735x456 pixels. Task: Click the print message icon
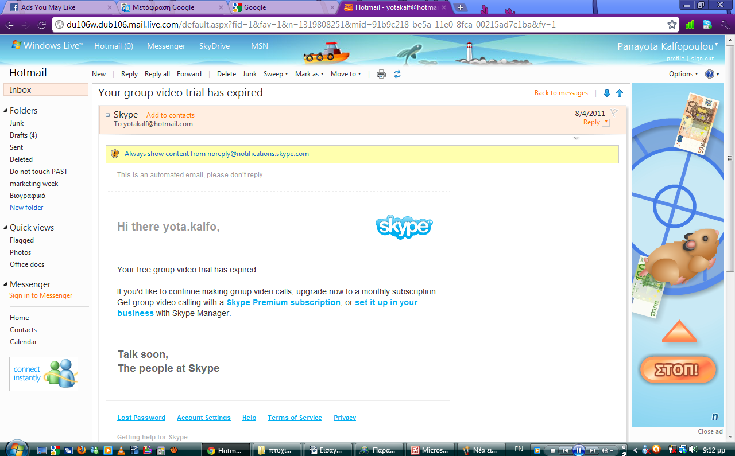[381, 74]
